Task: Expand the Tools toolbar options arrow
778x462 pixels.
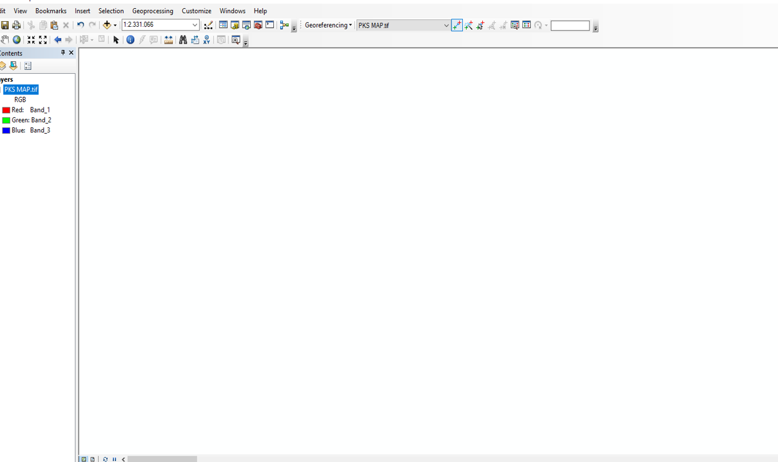Action: pos(245,42)
